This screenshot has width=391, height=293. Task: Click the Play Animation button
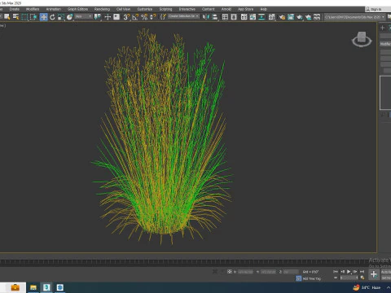[x=349, y=272]
